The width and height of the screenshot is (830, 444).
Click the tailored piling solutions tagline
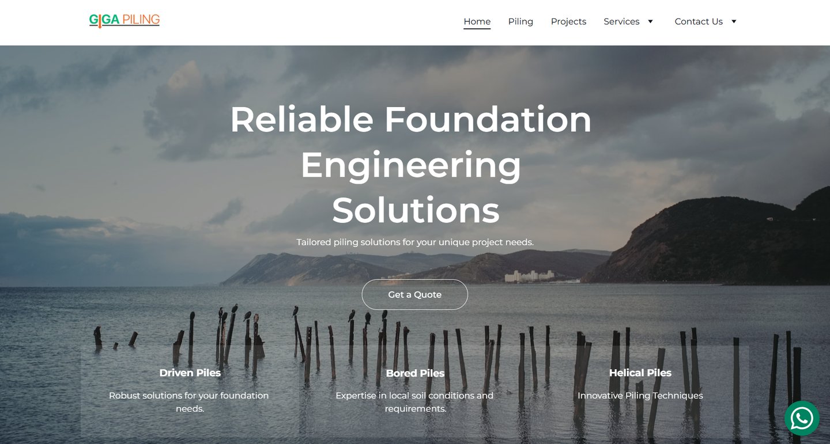click(x=415, y=242)
